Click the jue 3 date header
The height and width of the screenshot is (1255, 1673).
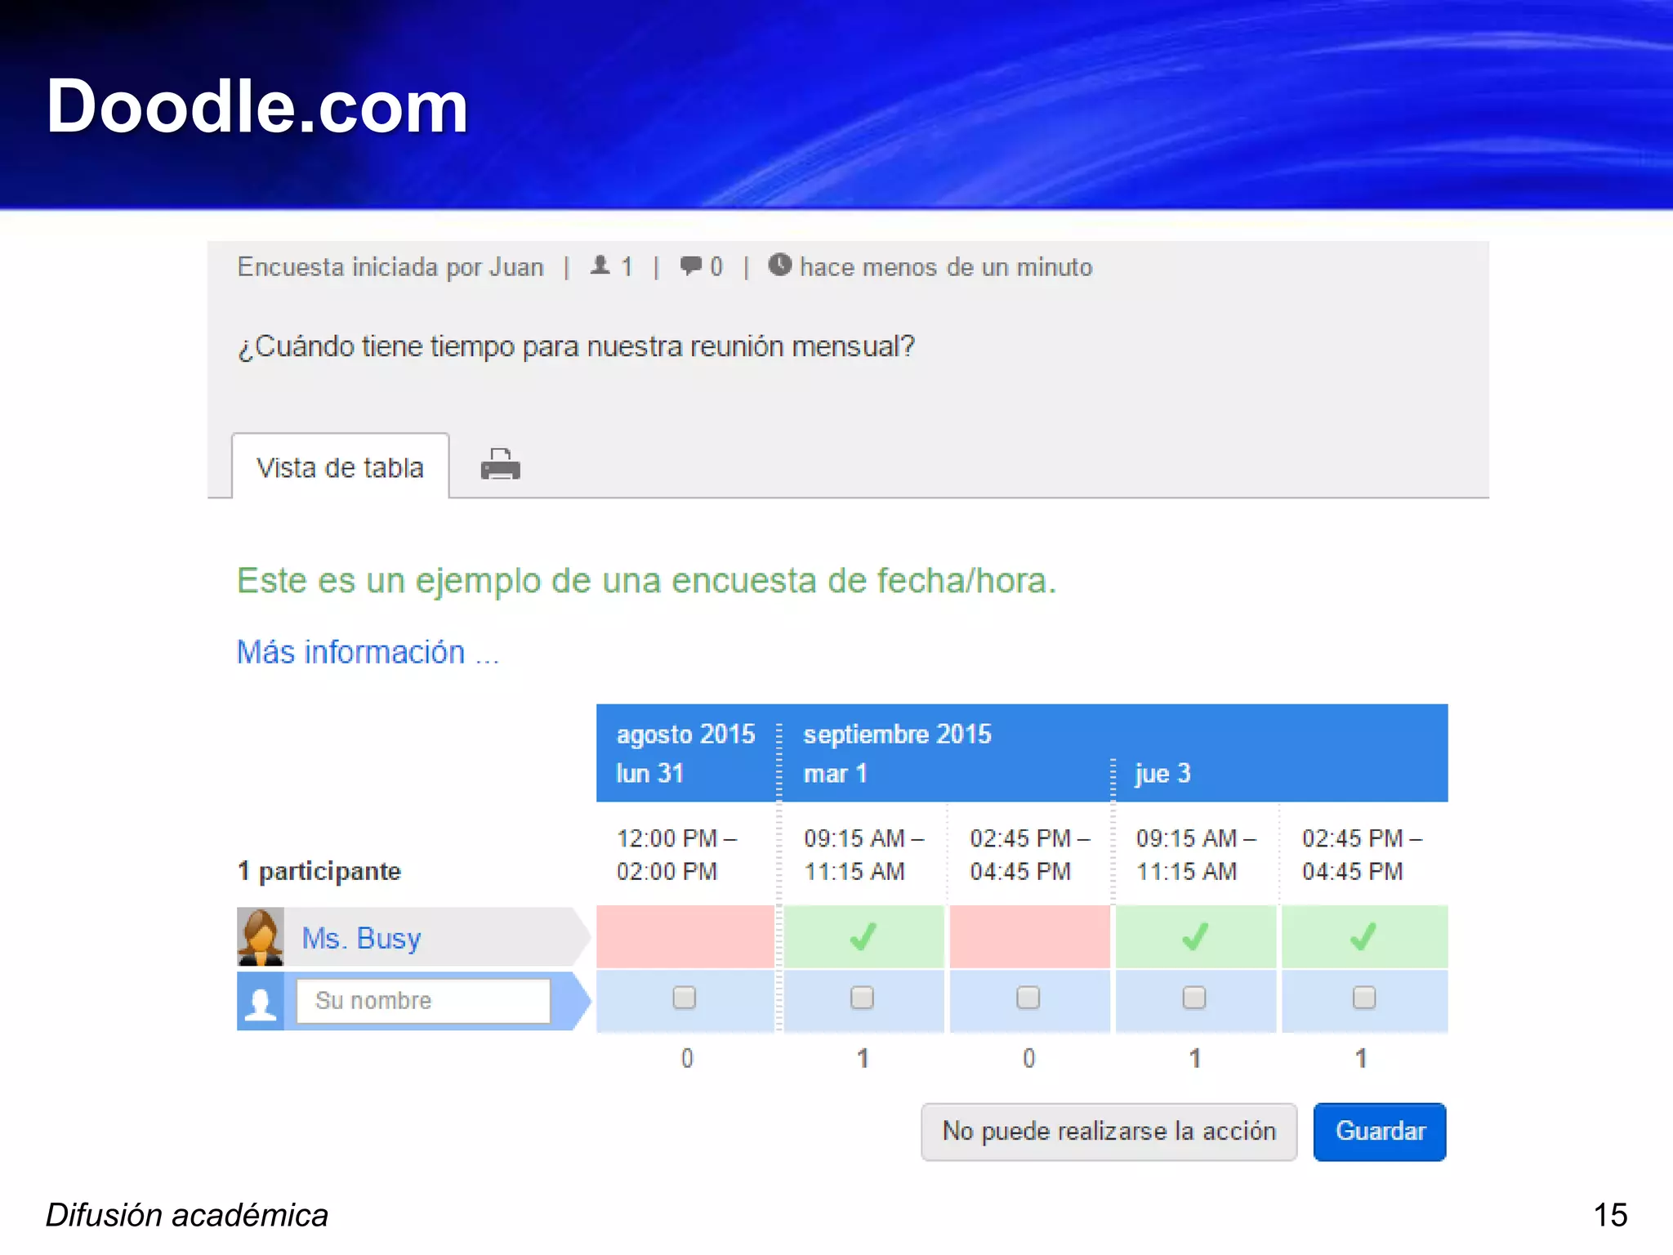coord(1162,773)
